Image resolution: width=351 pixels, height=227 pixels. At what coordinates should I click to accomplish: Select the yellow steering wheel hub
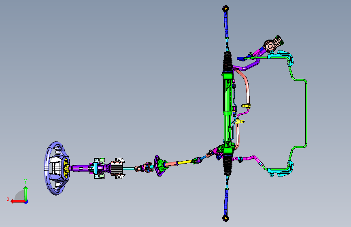click(66, 168)
